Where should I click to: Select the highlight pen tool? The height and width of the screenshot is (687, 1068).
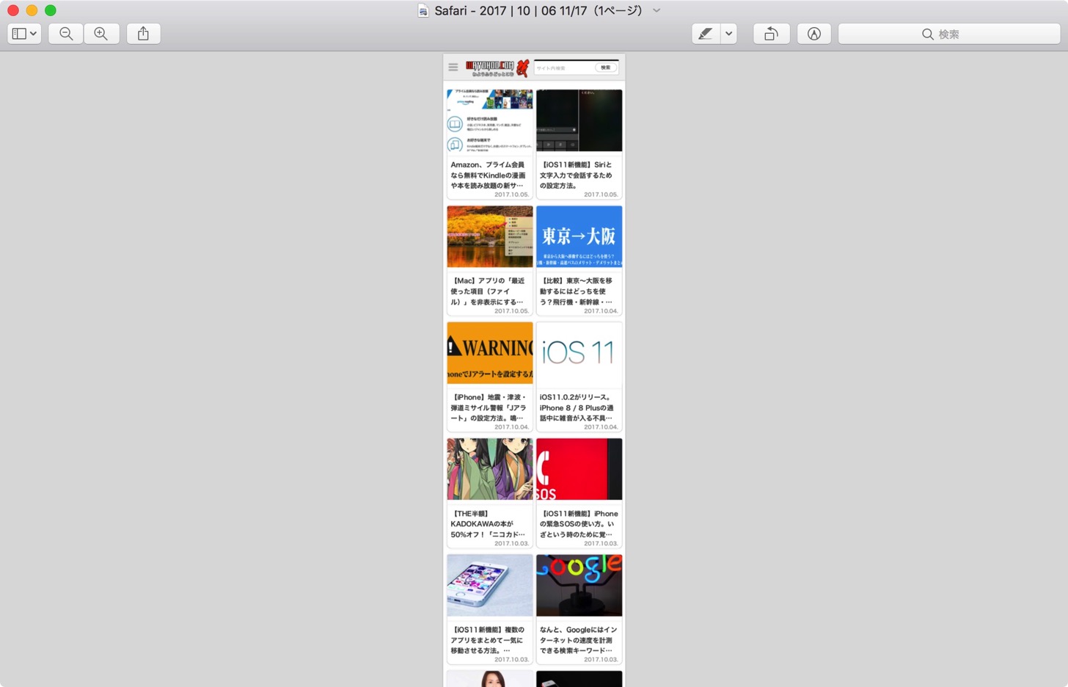point(706,34)
